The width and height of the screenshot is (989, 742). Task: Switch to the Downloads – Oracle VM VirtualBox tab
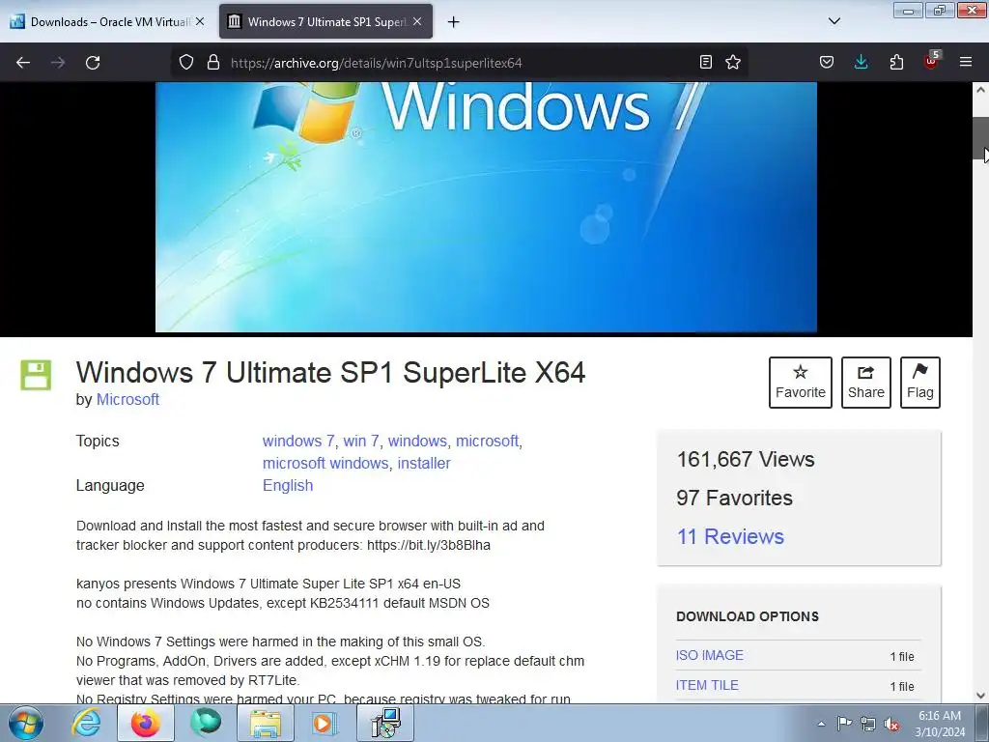tap(108, 21)
